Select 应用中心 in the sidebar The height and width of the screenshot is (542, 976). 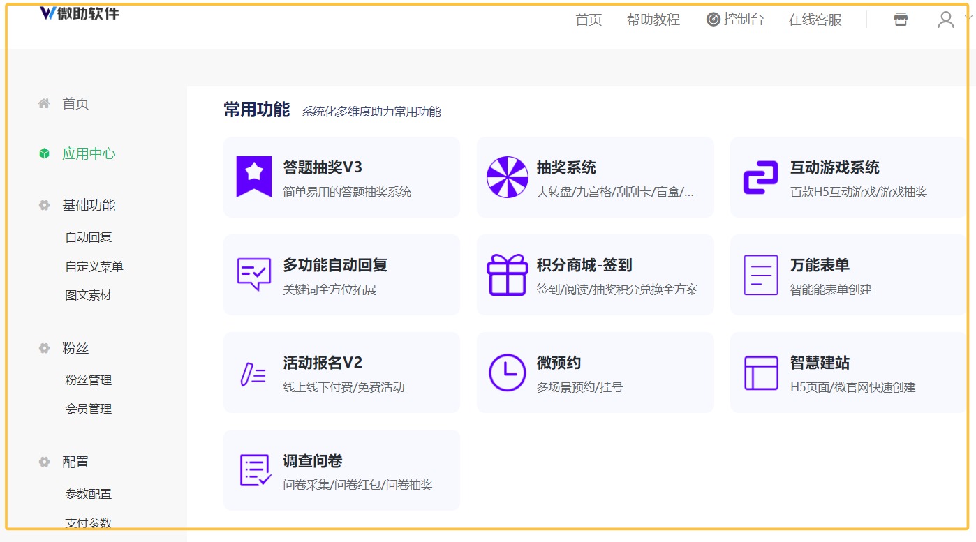[x=89, y=153]
